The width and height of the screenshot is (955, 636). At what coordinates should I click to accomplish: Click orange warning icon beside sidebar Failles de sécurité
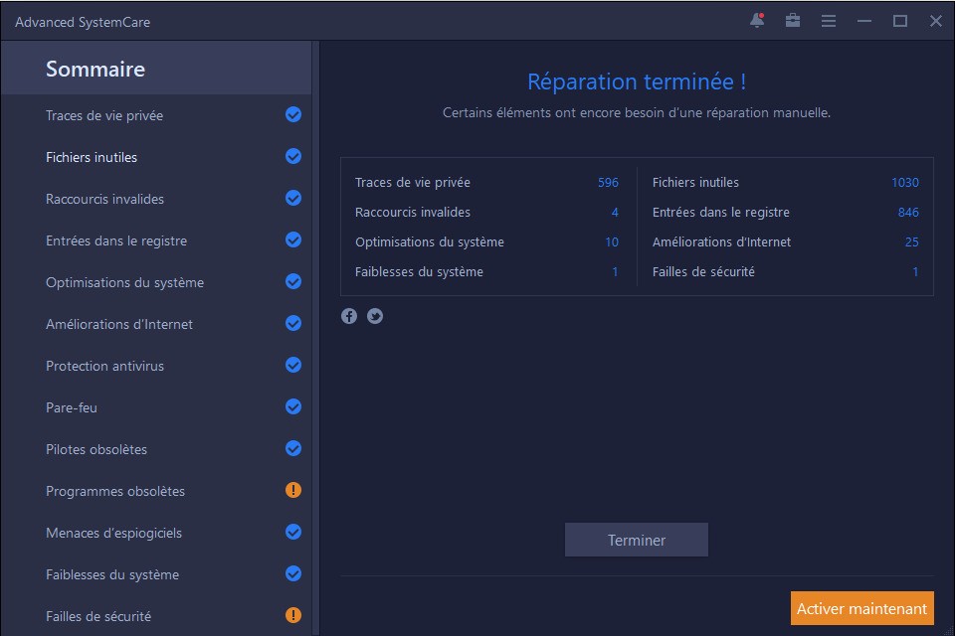pyautogui.click(x=292, y=615)
